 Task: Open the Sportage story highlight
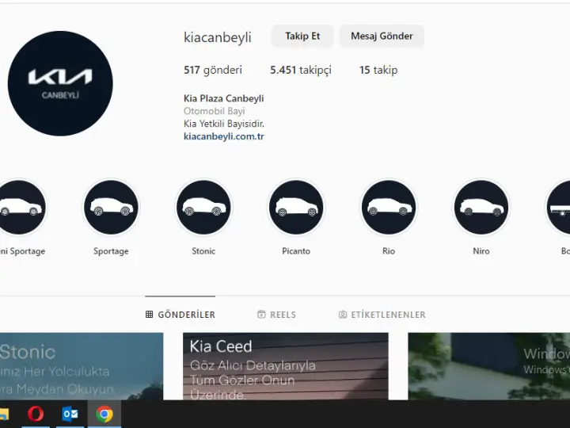tap(111, 208)
